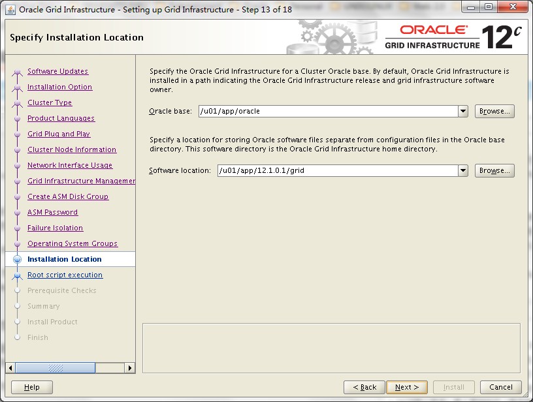
Task: Close the installer window
Action: 513,7
